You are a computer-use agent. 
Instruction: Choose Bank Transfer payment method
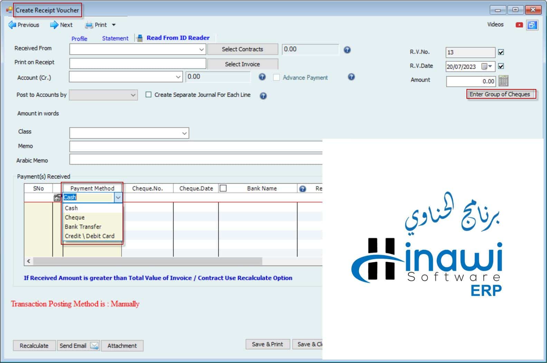[x=83, y=227]
